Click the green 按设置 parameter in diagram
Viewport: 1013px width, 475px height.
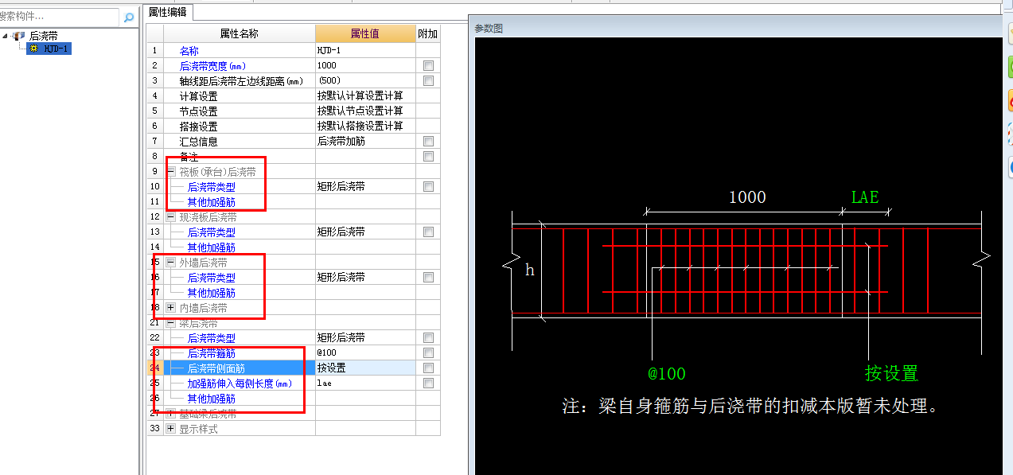[x=891, y=373]
